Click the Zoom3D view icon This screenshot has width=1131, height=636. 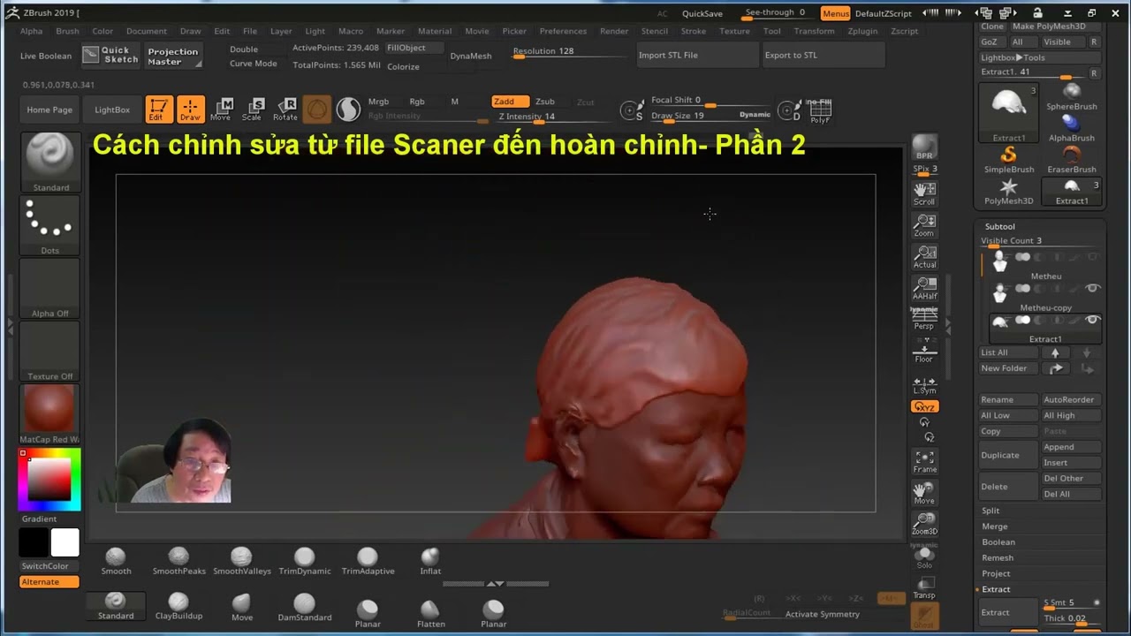tap(924, 524)
